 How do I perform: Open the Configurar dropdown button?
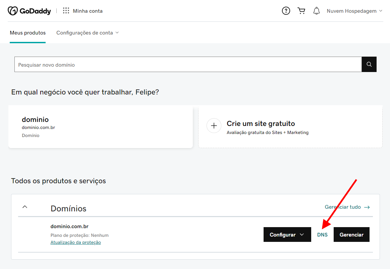pos(287,234)
